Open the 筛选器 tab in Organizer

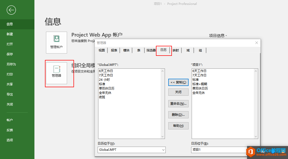click(x=151, y=50)
